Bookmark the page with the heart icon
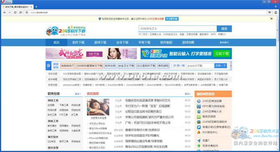Screen dimensions: 280x152 pos(269,12)
